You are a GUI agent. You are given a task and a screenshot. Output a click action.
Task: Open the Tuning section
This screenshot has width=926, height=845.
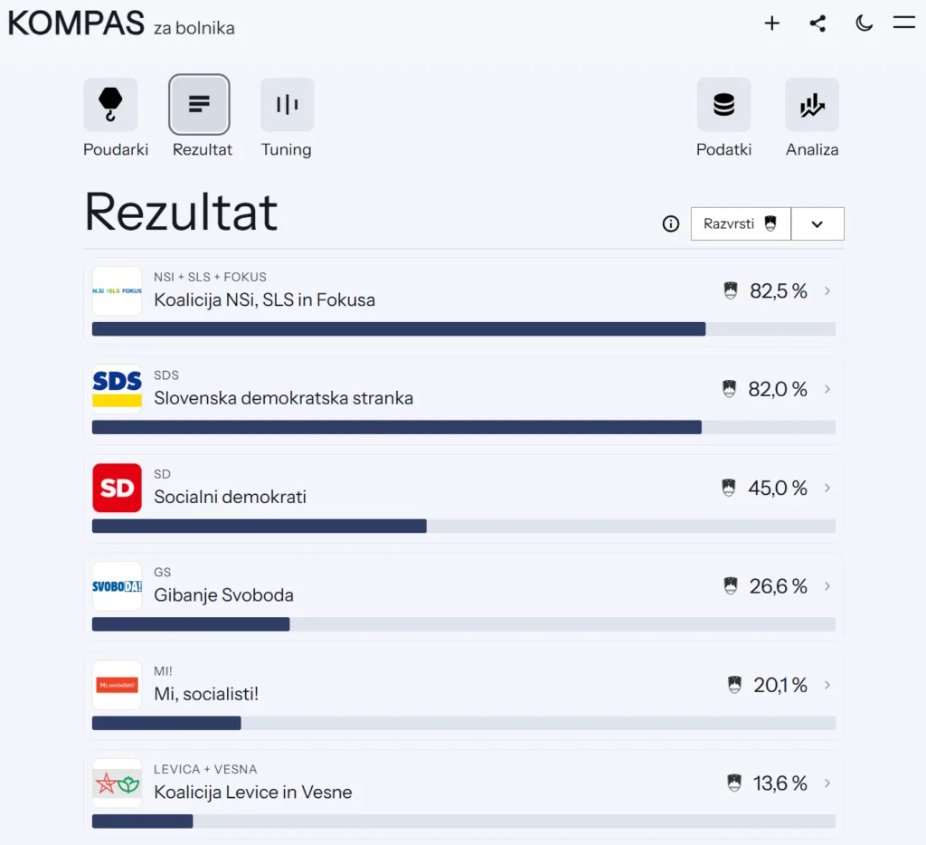click(287, 105)
